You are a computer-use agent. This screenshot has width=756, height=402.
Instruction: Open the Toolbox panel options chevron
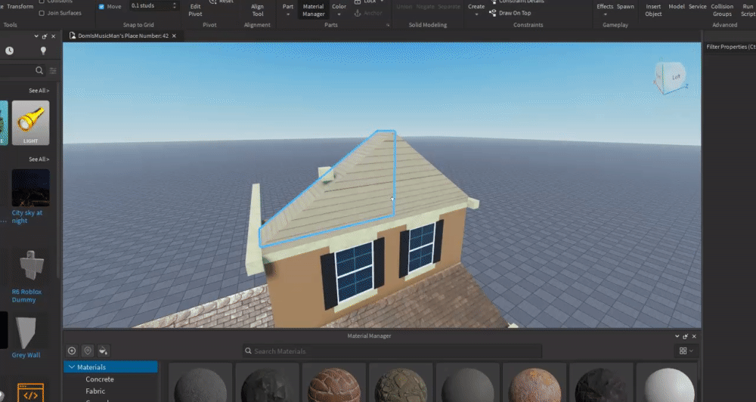[x=36, y=36]
